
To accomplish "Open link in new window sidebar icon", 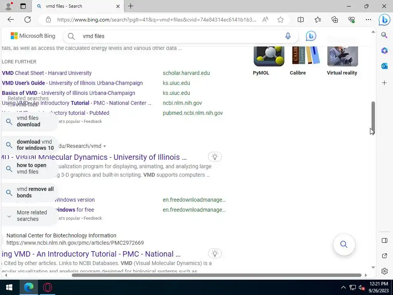I will [x=384, y=256].
